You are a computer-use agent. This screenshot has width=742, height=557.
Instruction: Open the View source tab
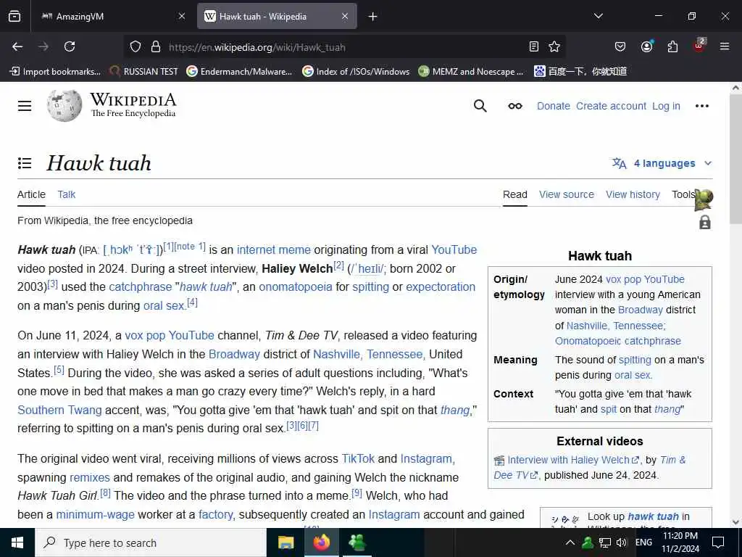pos(567,194)
